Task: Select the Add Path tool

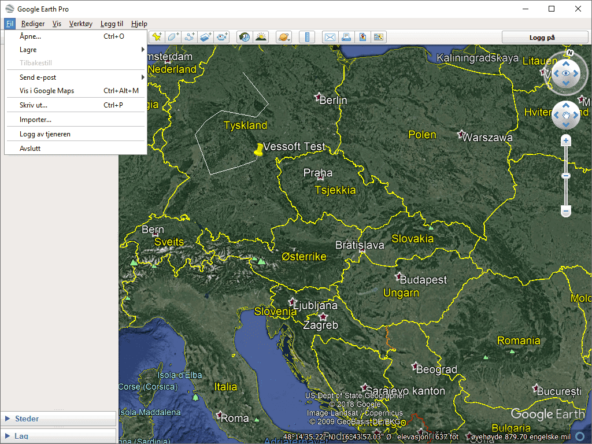Action: [189, 37]
